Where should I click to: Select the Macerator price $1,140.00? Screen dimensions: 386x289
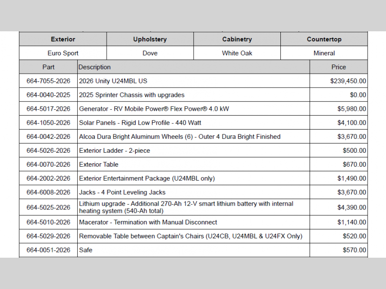pos(351,222)
